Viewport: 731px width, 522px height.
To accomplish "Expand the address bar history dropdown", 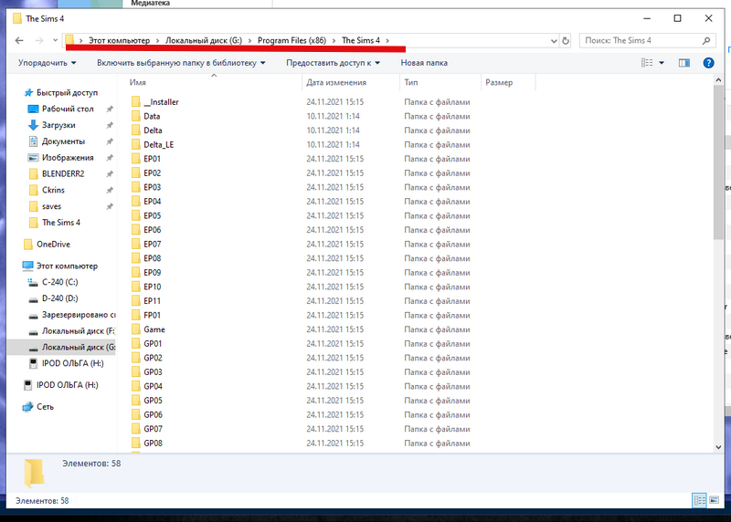I will coord(554,40).
